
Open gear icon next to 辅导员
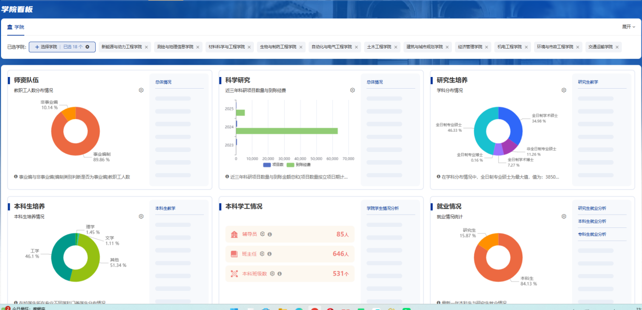pos(262,234)
